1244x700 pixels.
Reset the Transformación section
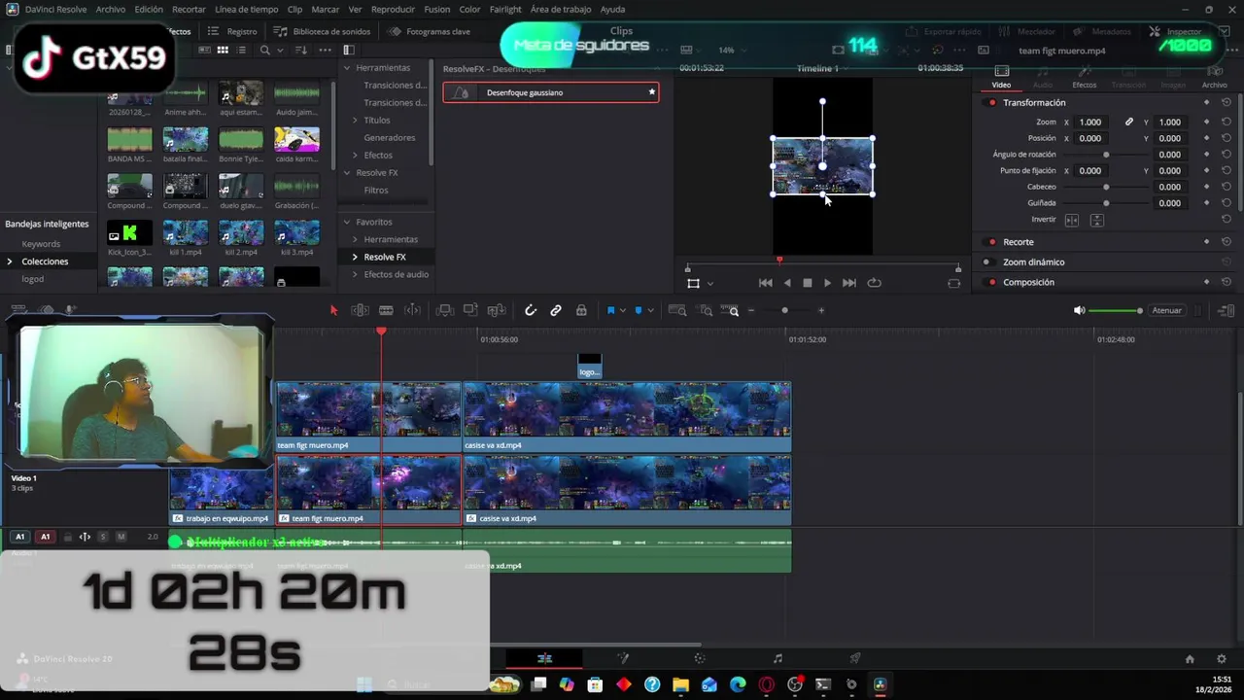(1227, 103)
